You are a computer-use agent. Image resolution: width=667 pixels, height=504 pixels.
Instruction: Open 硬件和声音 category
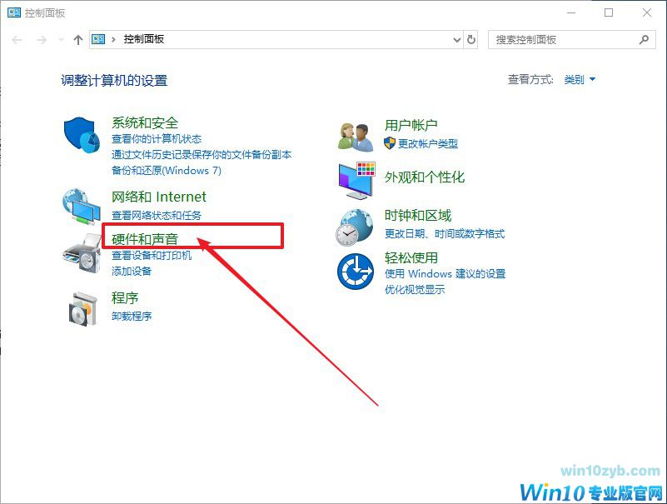(x=145, y=239)
